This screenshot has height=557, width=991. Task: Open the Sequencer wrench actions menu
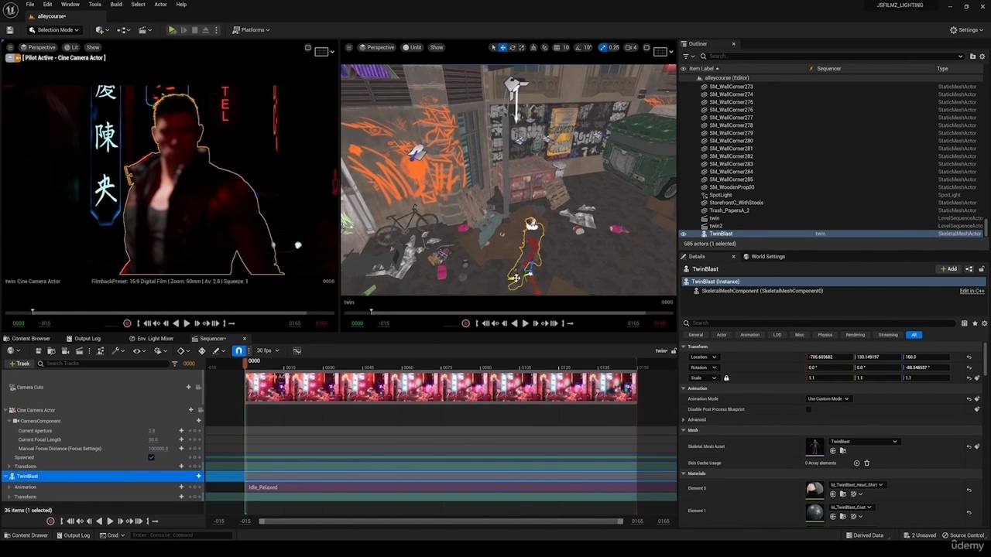[x=117, y=351]
